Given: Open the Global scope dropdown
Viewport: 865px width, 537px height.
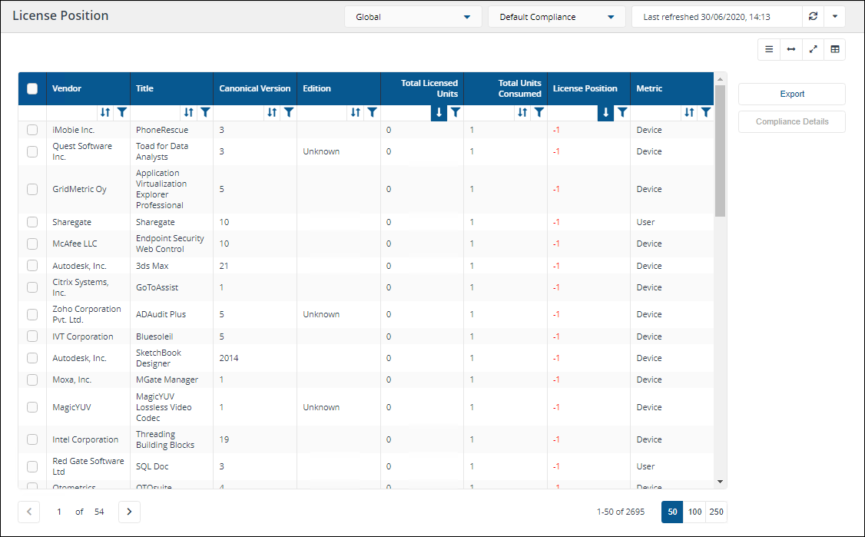Looking at the screenshot, I should tap(413, 17).
